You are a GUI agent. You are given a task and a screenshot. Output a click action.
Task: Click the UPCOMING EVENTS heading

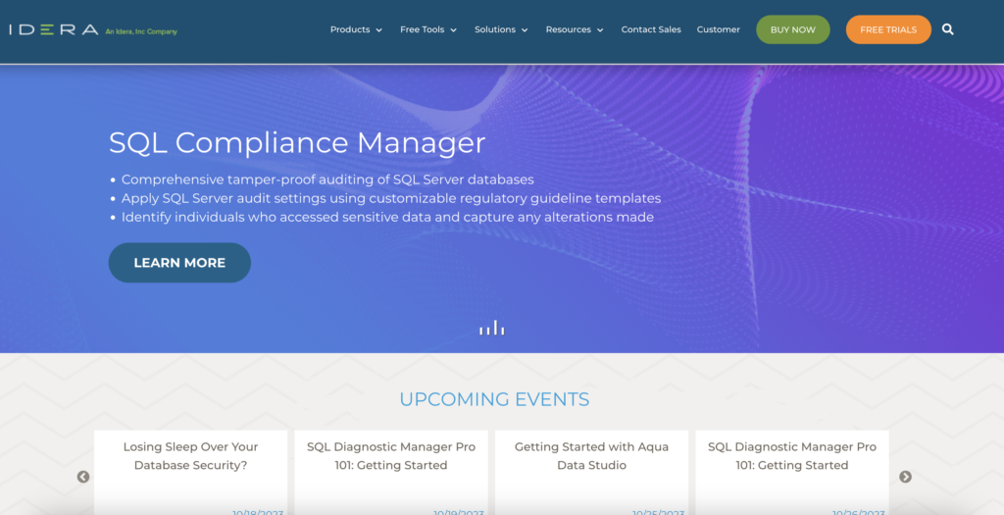pyautogui.click(x=494, y=399)
